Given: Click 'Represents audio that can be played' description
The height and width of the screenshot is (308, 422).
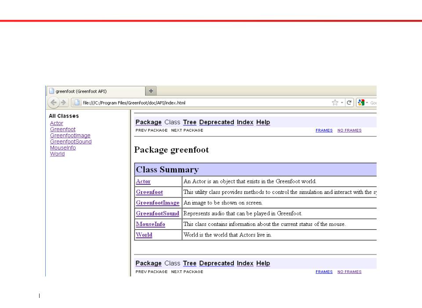Looking at the screenshot, I should point(243,214).
